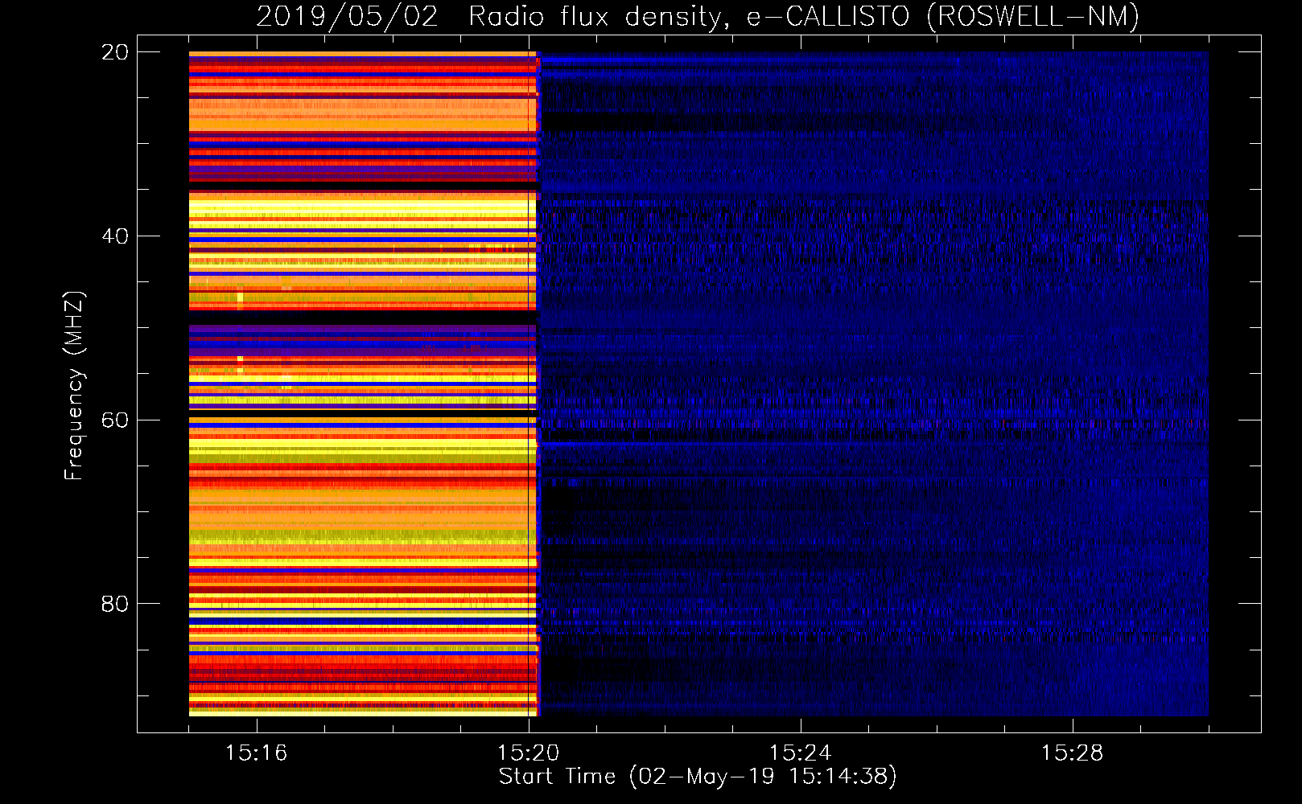Click the 80 frequency tick label
The height and width of the screenshot is (804, 1302).
(115, 604)
